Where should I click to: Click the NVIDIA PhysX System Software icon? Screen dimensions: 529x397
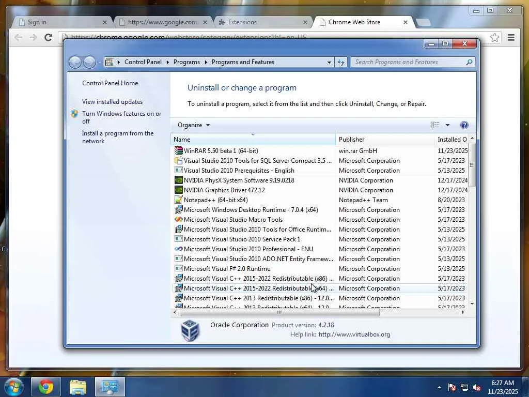point(178,180)
